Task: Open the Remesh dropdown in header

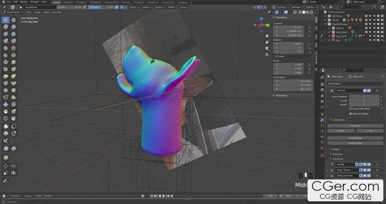Action: [297, 7]
